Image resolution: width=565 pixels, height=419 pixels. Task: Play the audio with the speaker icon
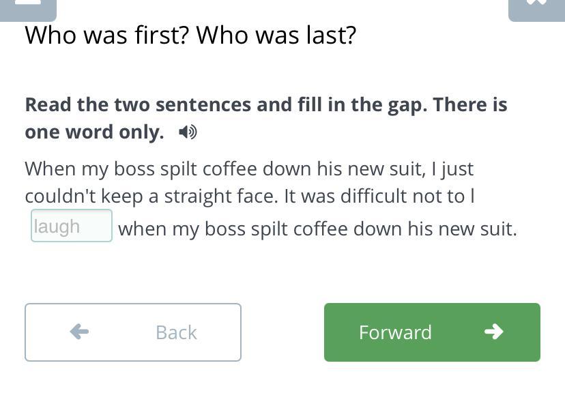pos(188,132)
